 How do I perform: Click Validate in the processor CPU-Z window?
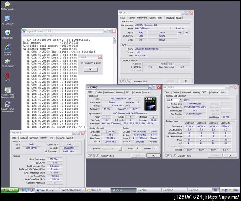click(x=138, y=155)
